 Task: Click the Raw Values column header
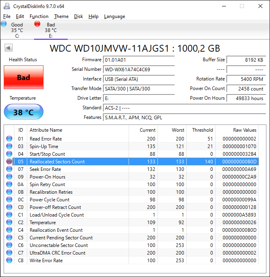tap(237, 130)
